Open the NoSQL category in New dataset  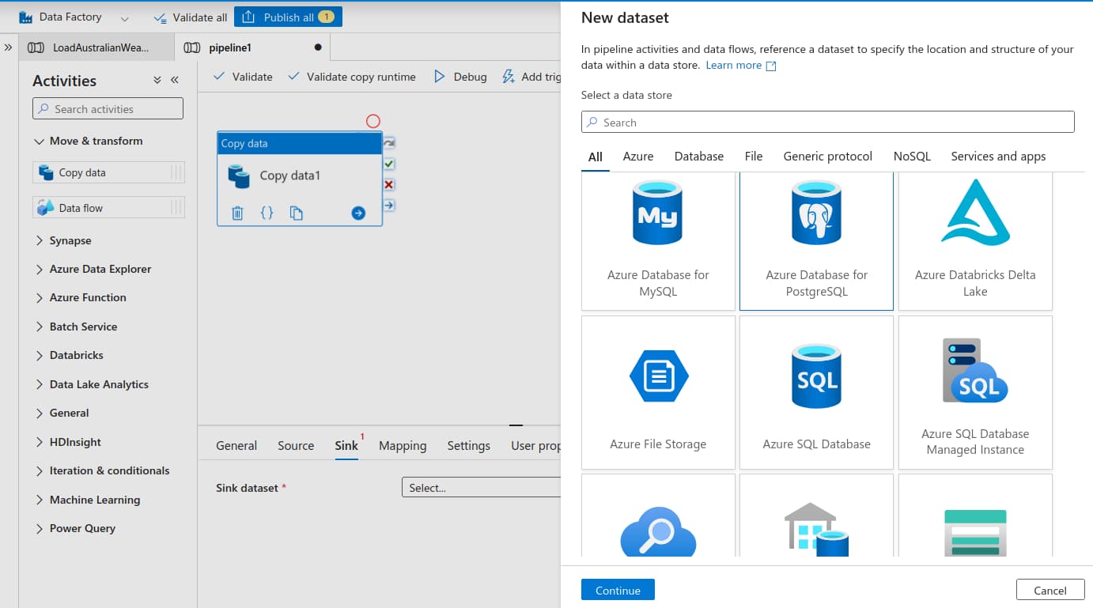click(x=912, y=157)
